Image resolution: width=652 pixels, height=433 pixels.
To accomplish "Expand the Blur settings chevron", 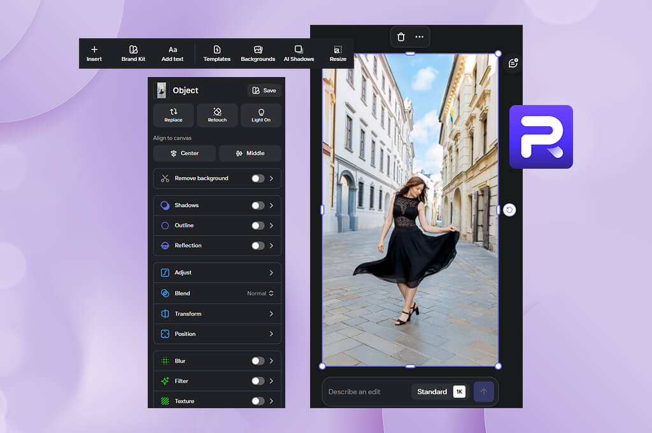I will [271, 361].
